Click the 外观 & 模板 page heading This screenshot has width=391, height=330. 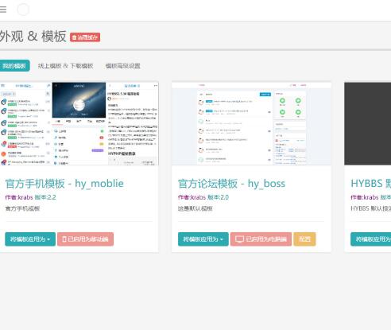click(x=33, y=37)
